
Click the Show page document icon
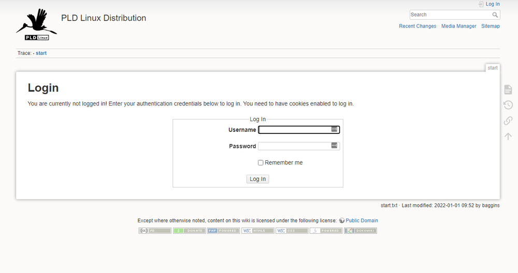coord(508,89)
